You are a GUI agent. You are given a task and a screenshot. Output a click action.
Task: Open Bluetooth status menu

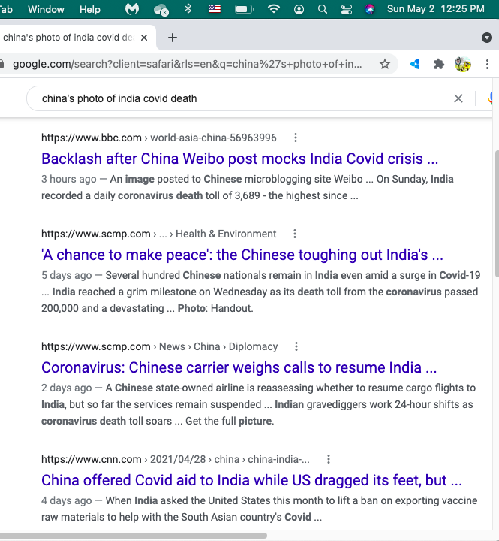click(188, 9)
